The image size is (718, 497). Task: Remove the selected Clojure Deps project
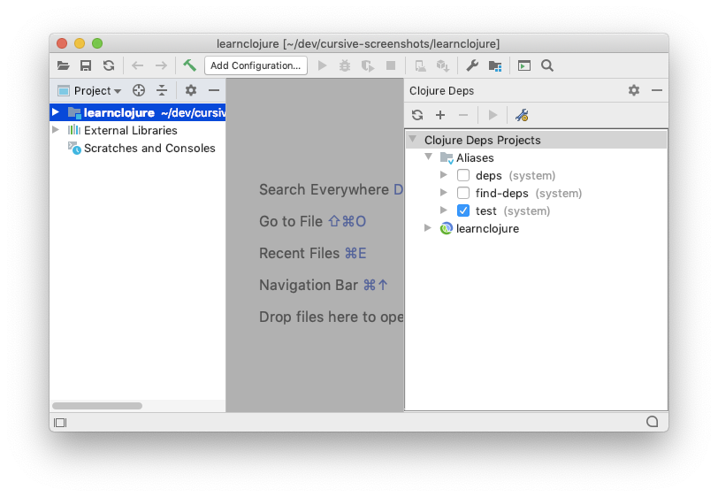click(463, 115)
